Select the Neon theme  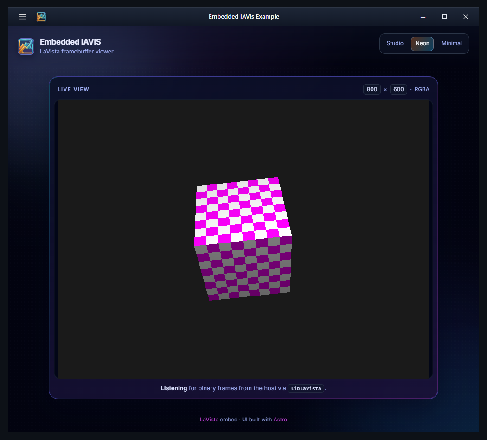click(422, 44)
